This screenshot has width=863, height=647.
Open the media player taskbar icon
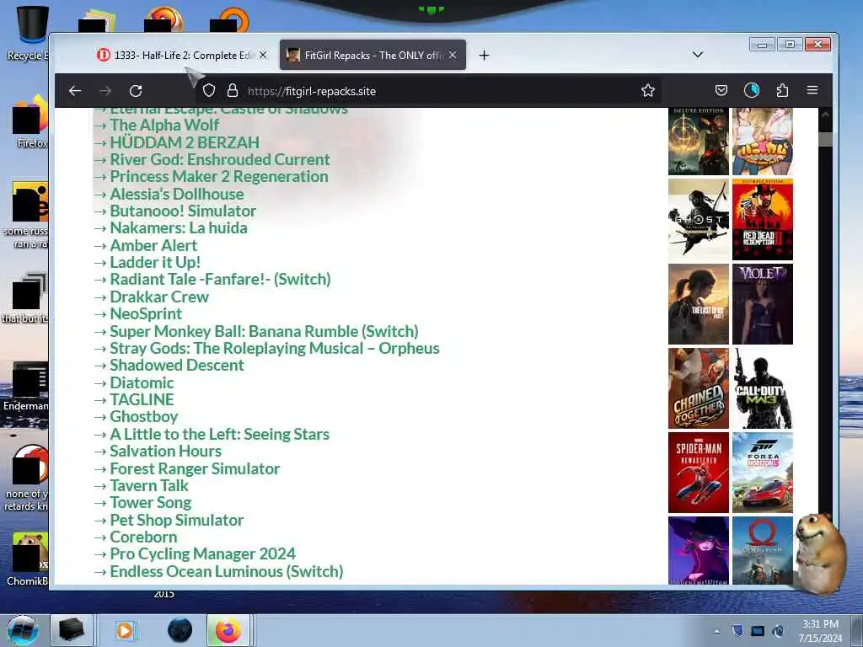coord(125,630)
